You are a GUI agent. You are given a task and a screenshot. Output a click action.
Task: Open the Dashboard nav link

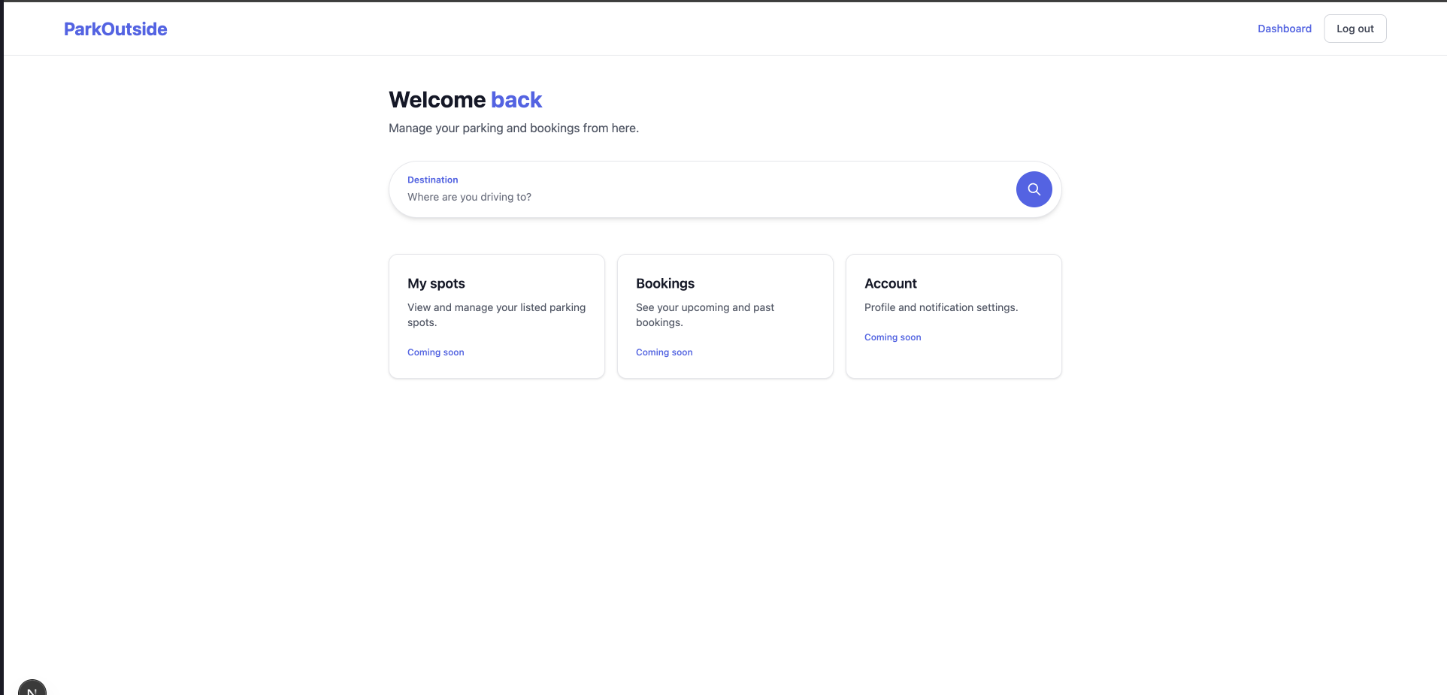coord(1284,29)
